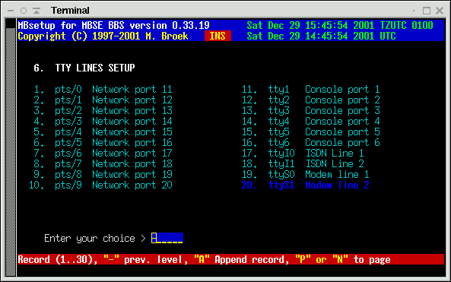Select record 15 tty5 Console port 5
Image resolution: width=451 pixels, height=282 pixels.
pyautogui.click(x=311, y=132)
